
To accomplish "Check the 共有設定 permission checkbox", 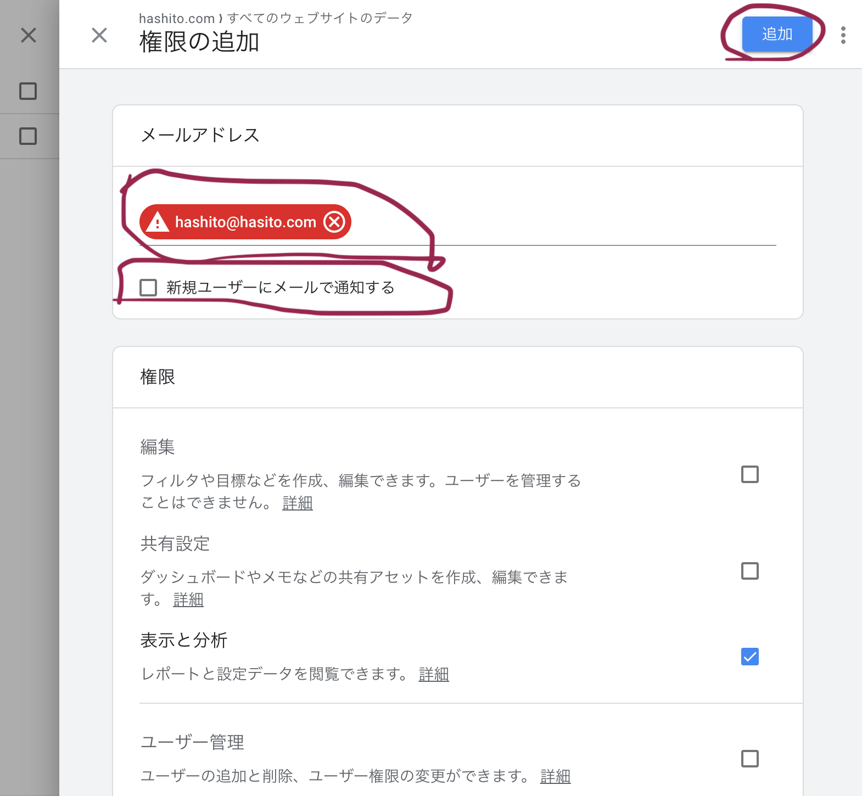I will (x=749, y=571).
